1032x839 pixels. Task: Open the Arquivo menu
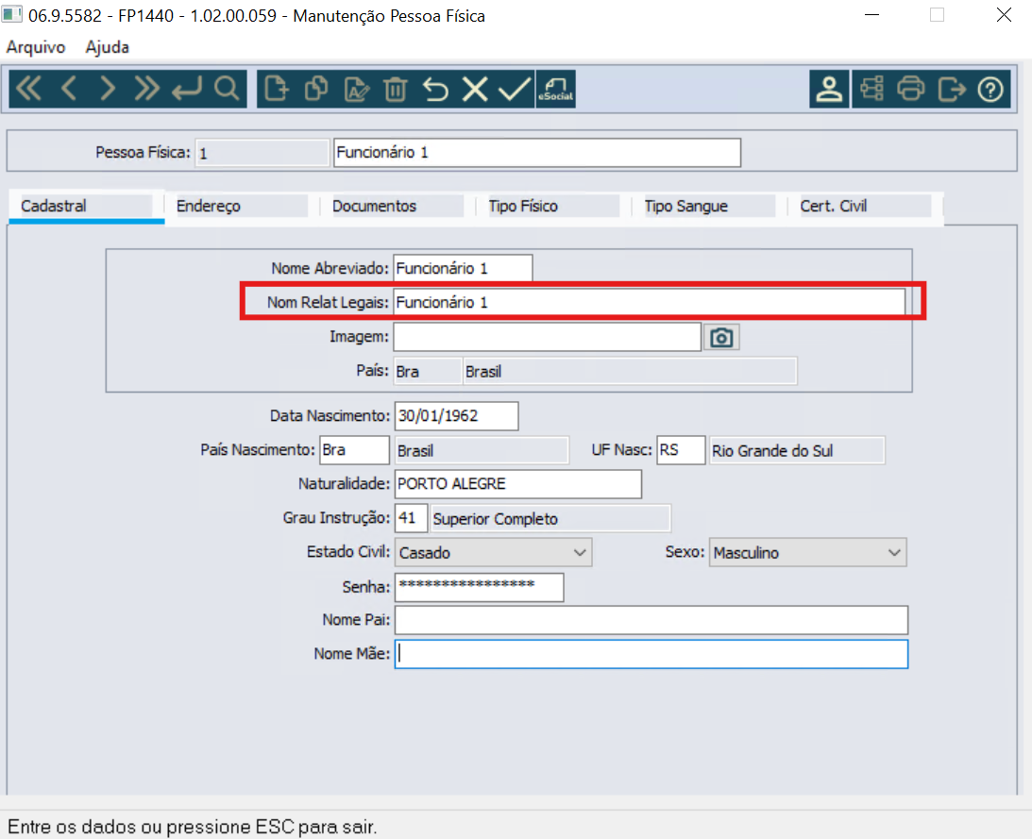36,47
